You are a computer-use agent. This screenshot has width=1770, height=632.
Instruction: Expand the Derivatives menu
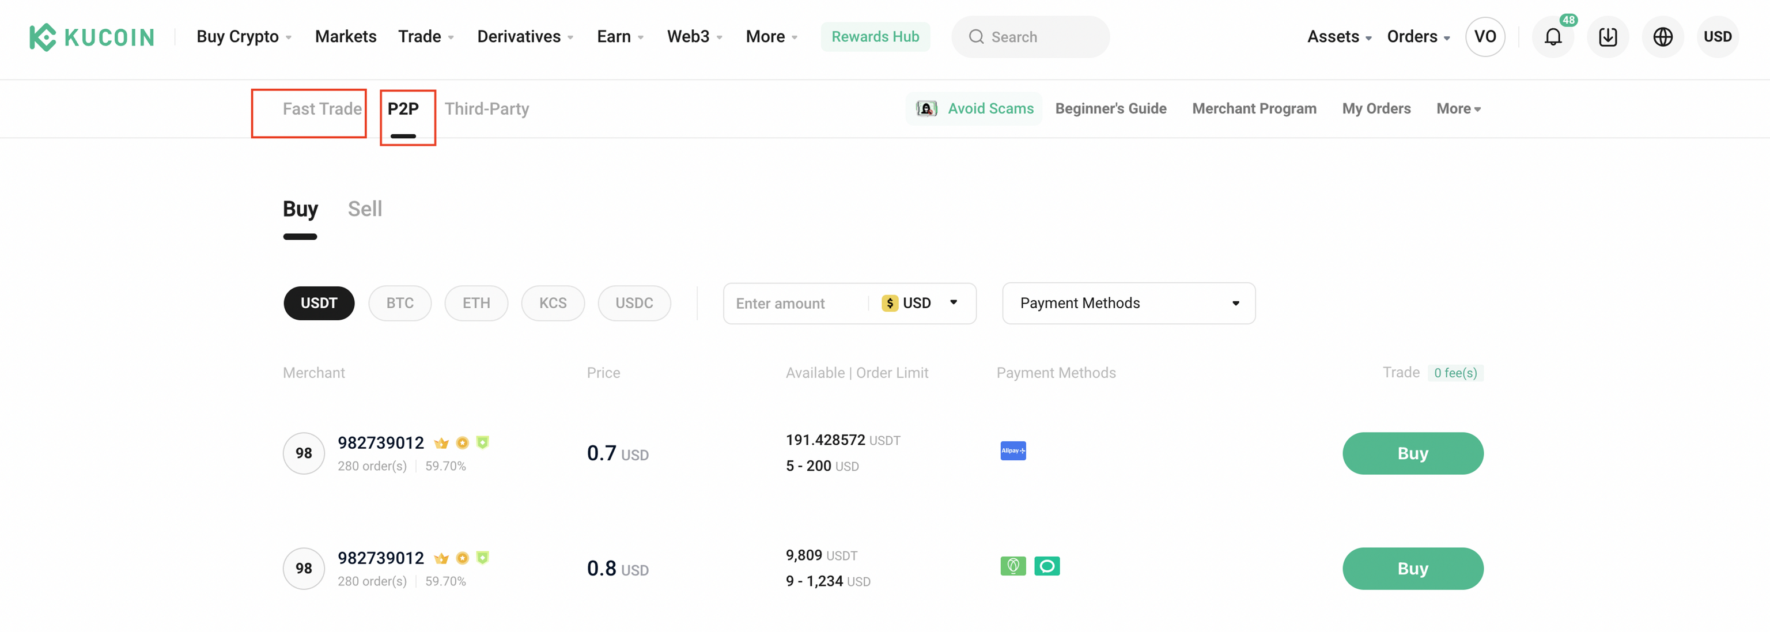pos(525,37)
